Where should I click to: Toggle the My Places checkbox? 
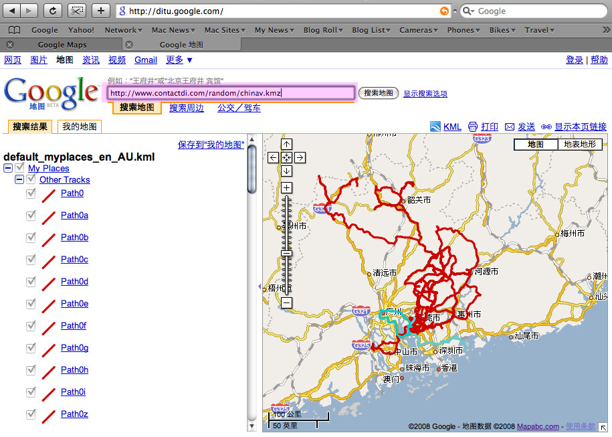[x=20, y=168]
